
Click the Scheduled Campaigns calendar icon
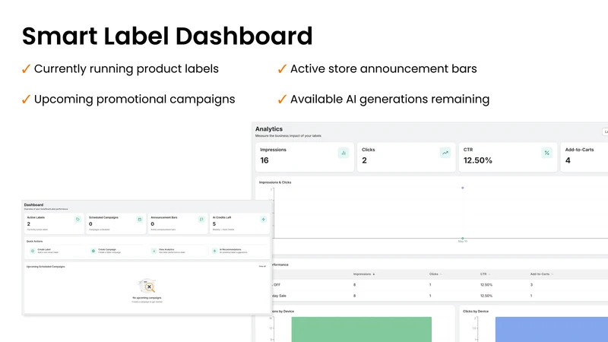[140, 220]
